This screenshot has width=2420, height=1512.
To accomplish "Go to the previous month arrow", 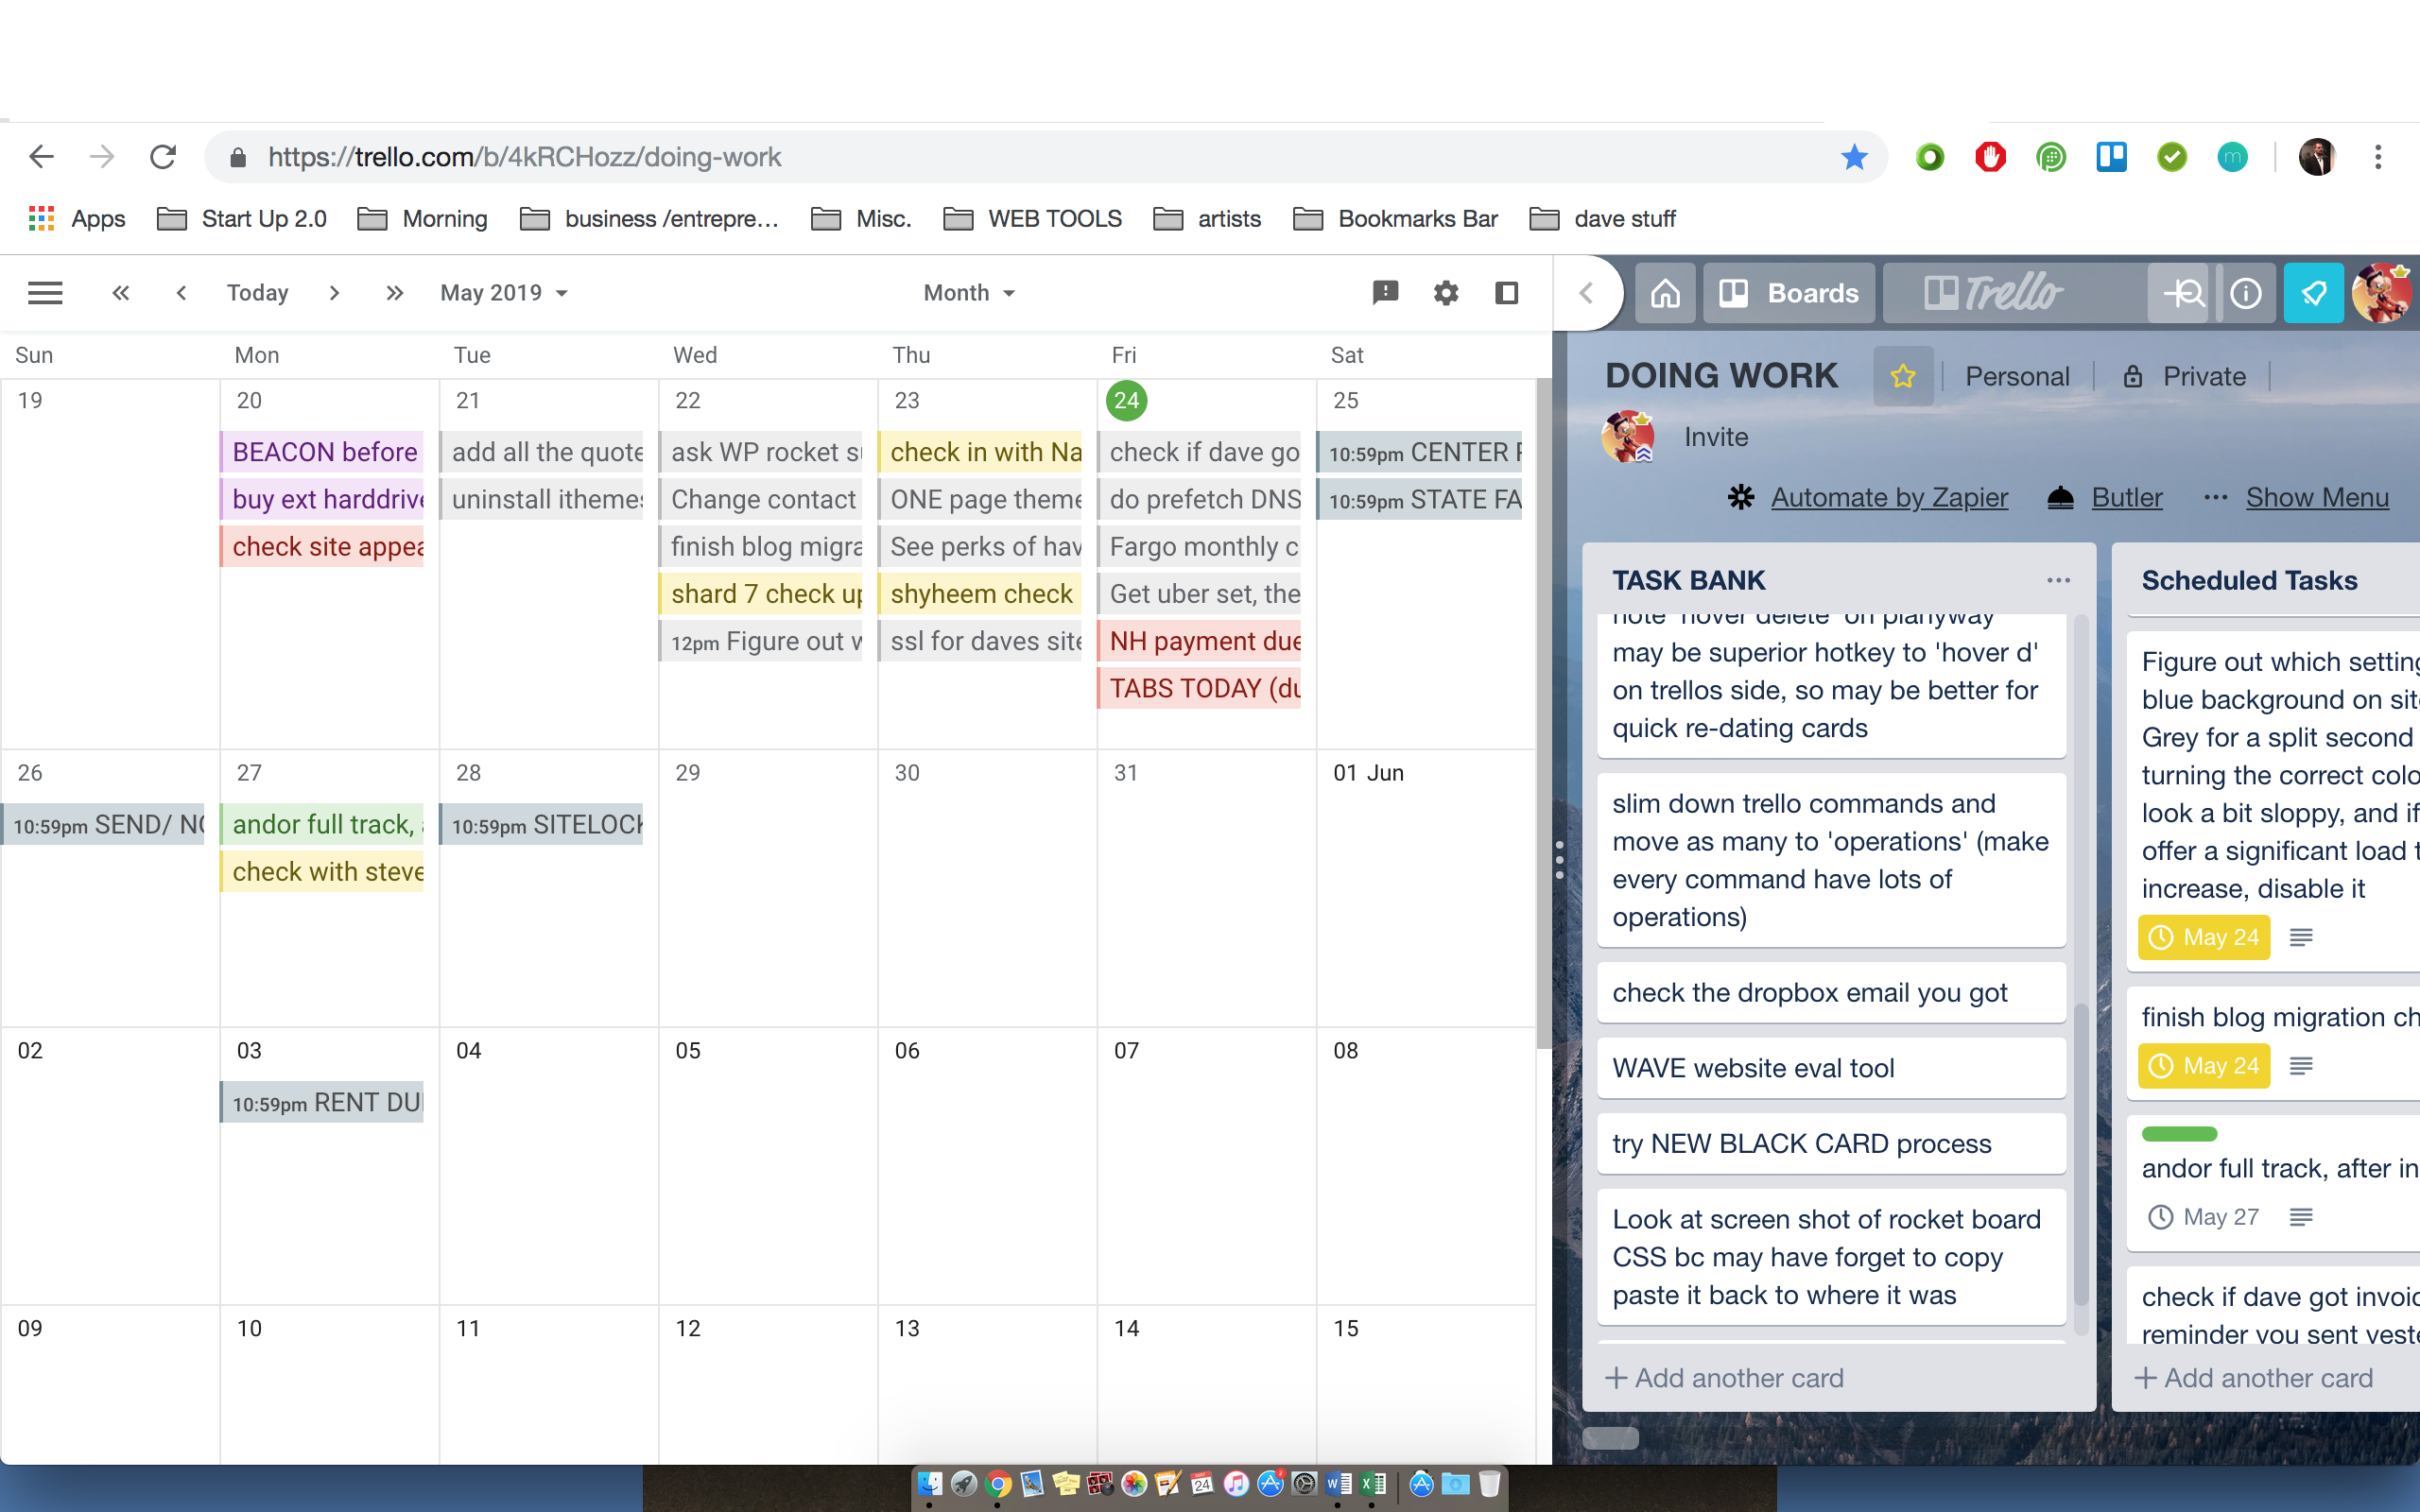I will (181, 293).
